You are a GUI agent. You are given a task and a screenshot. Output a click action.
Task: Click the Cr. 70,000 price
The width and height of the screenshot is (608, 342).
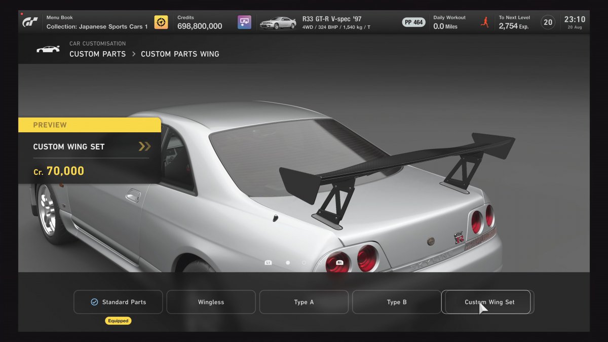click(x=59, y=171)
